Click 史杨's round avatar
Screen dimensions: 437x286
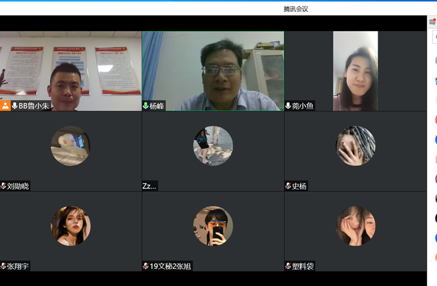pos(355,146)
